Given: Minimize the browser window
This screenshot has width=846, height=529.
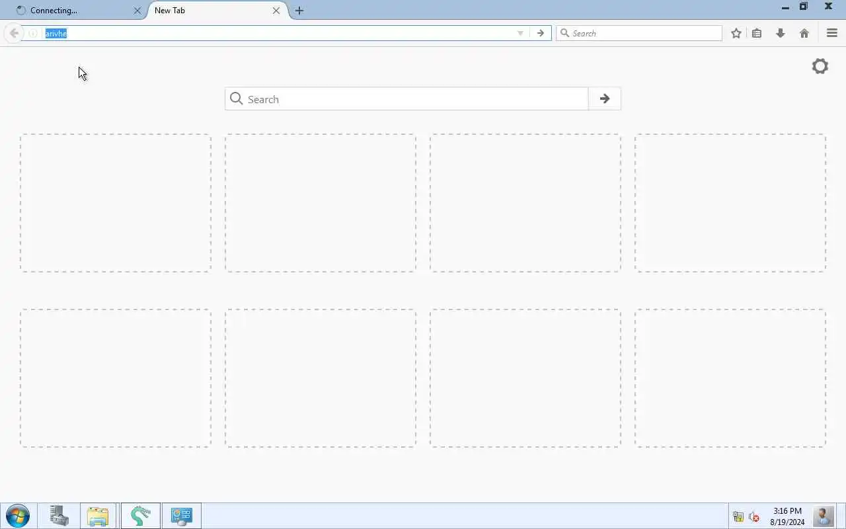Looking at the screenshot, I should (785, 7).
